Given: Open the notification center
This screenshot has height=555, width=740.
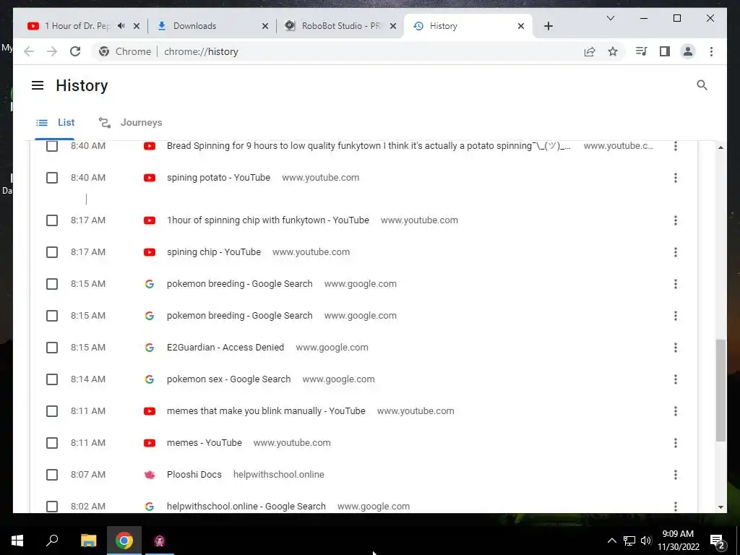Looking at the screenshot, I should pyautogui.click(x=718, y=541).
